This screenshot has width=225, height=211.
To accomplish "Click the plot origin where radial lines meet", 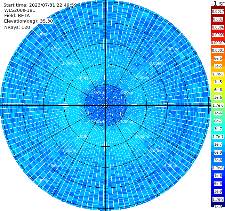I will pyautogui.click(x=105, y=105).
